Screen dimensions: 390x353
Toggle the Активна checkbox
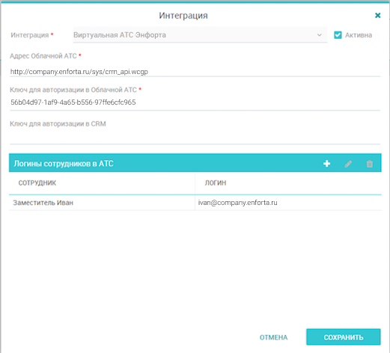(x=338, y=35)
